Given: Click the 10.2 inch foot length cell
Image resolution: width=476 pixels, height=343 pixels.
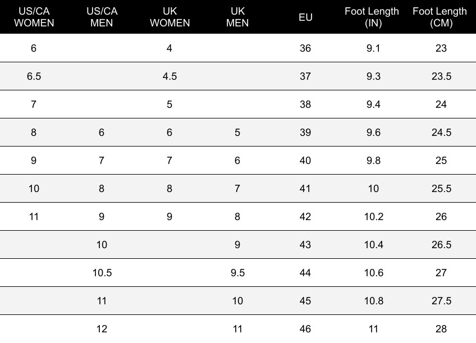Looking at the screenshot, I should (x=373, y=217).
